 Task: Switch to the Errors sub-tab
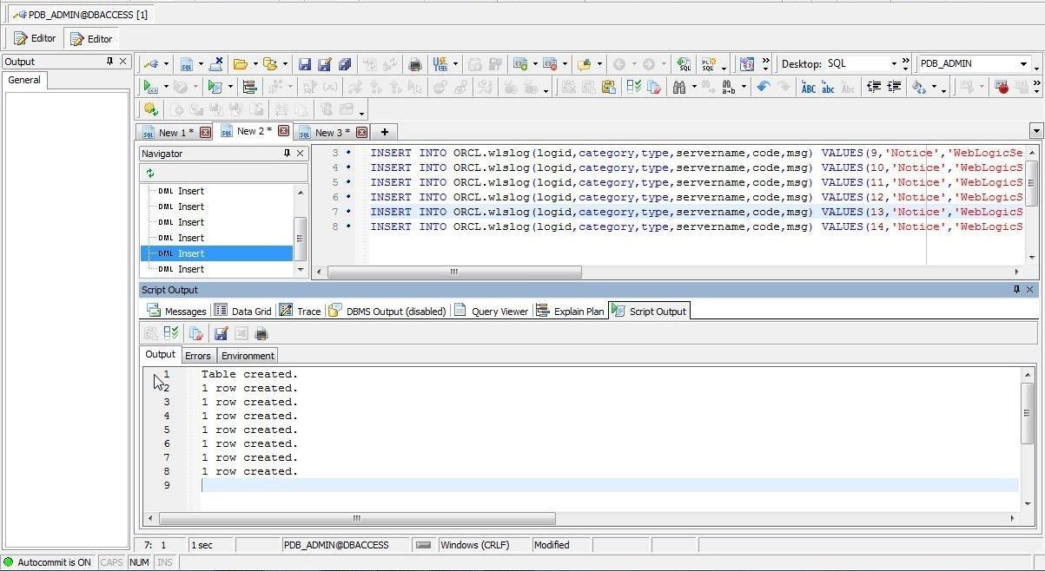197,356
